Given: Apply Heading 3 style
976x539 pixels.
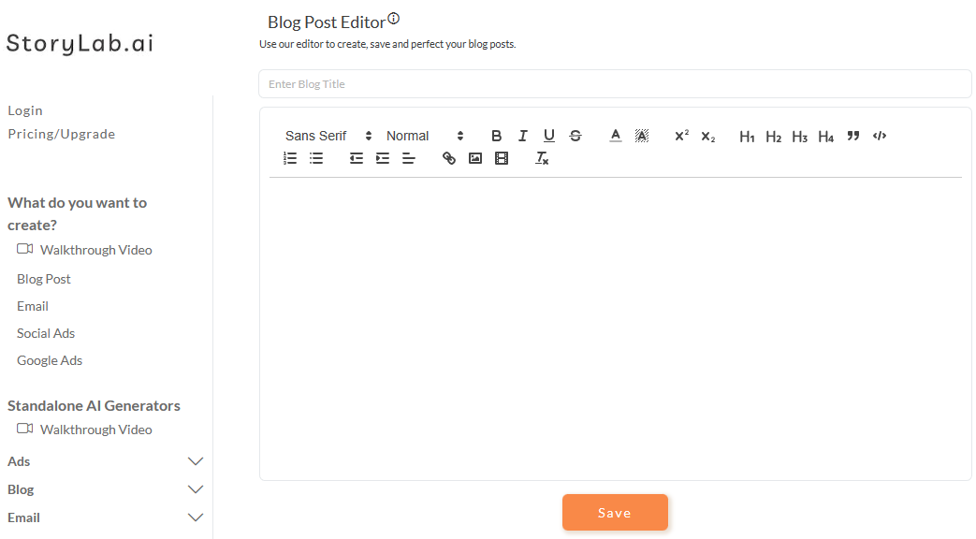Looking at the screenshot, I should coord(799,137).
